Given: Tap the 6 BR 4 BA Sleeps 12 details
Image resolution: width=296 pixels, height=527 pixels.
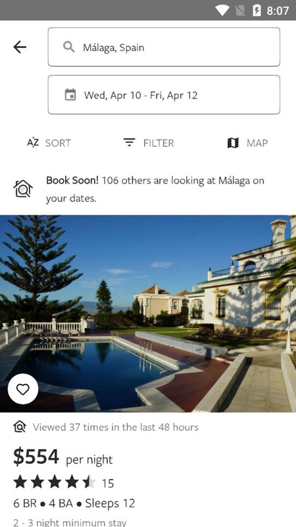Looking at the screenshot, I should 74,503.
